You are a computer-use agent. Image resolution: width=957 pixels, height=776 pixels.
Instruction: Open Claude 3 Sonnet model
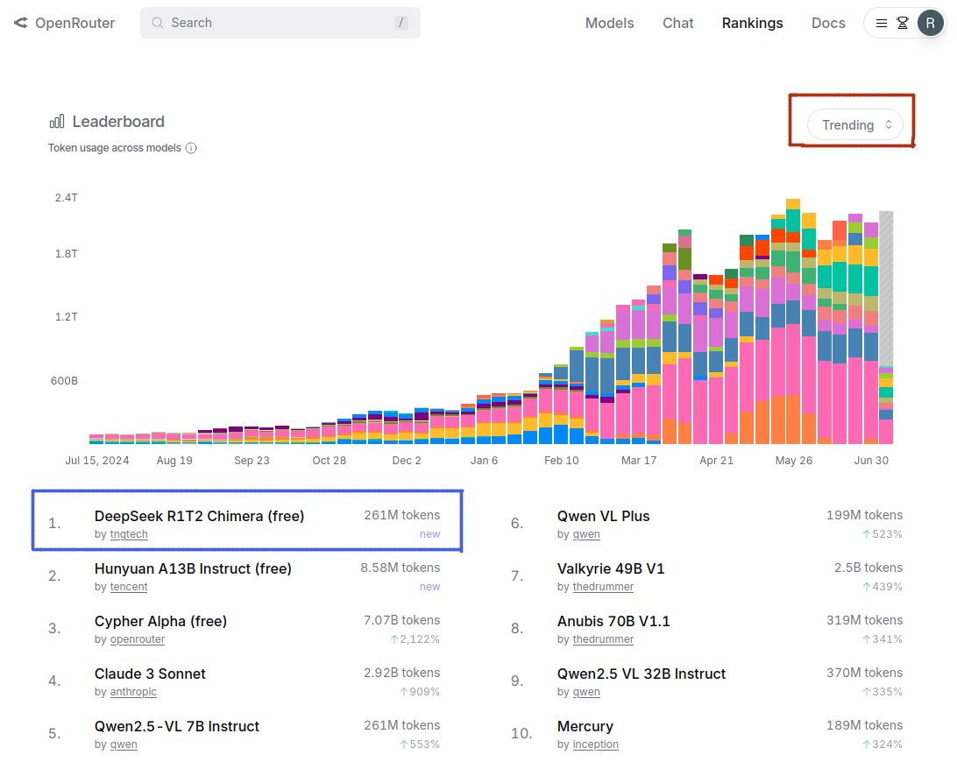click(x=150, y=674)
